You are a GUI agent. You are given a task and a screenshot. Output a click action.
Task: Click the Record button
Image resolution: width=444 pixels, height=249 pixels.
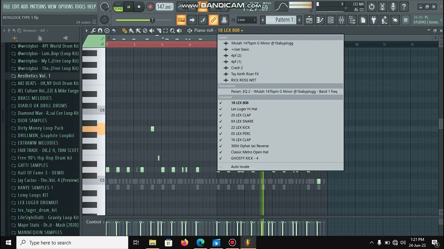point(150,7)
